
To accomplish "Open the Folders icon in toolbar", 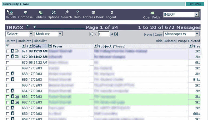I will tap(40, 13).
